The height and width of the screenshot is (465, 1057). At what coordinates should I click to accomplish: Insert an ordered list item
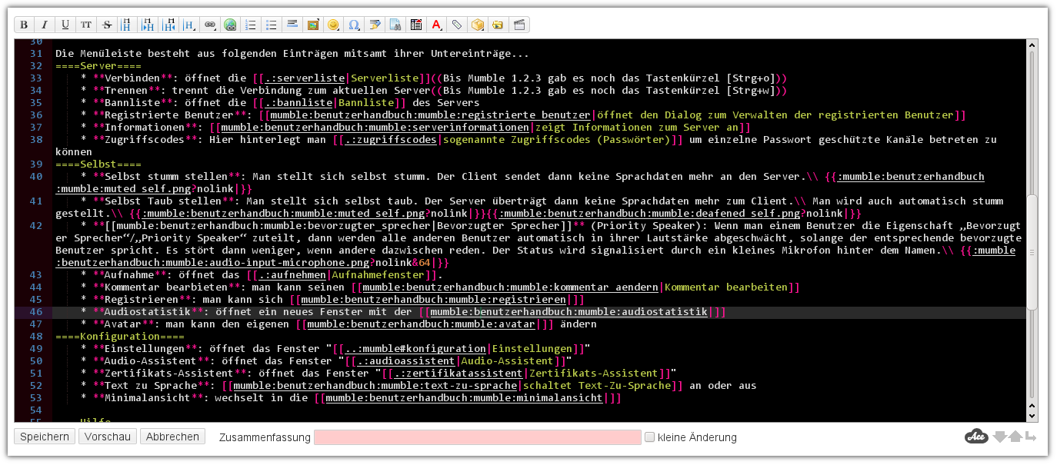tap(251, 25)
